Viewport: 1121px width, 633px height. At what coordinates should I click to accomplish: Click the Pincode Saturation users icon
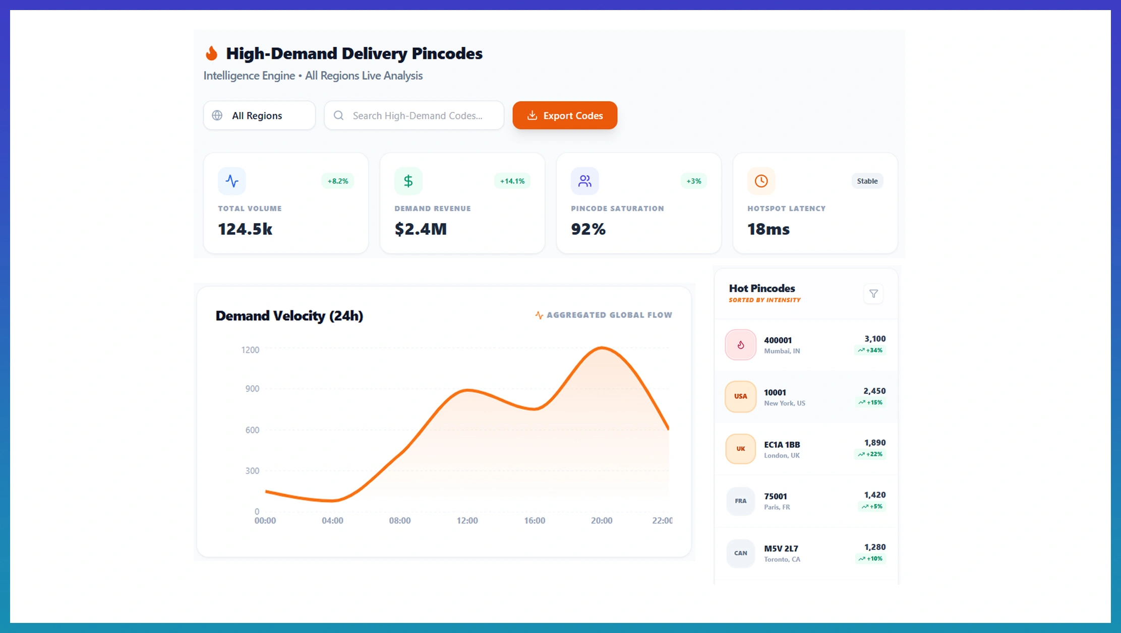[x=584, y=181]
